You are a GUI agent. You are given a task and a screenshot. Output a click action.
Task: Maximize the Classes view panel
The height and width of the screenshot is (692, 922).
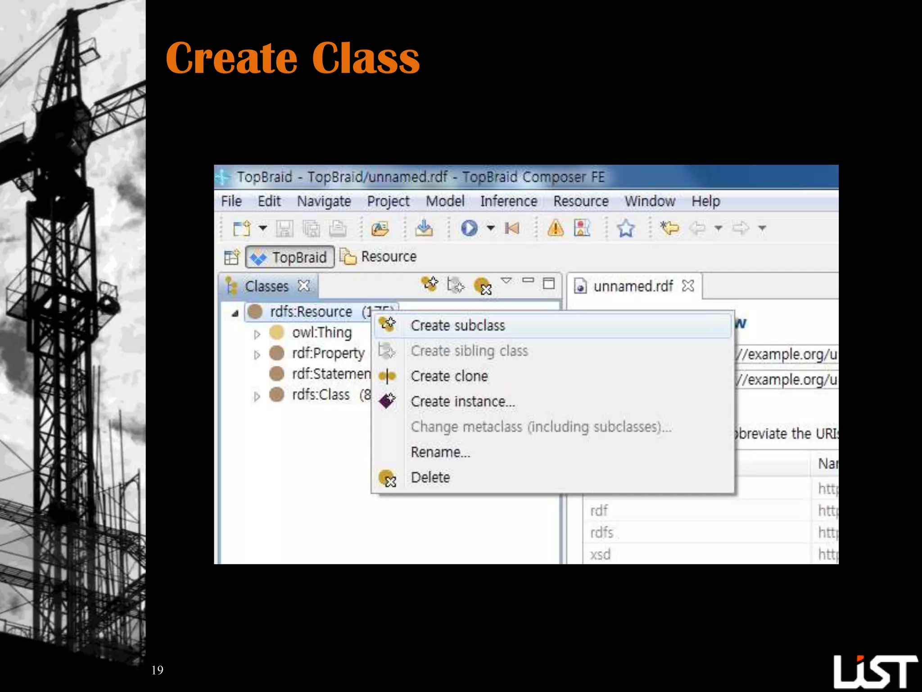(x=549, y=283)
